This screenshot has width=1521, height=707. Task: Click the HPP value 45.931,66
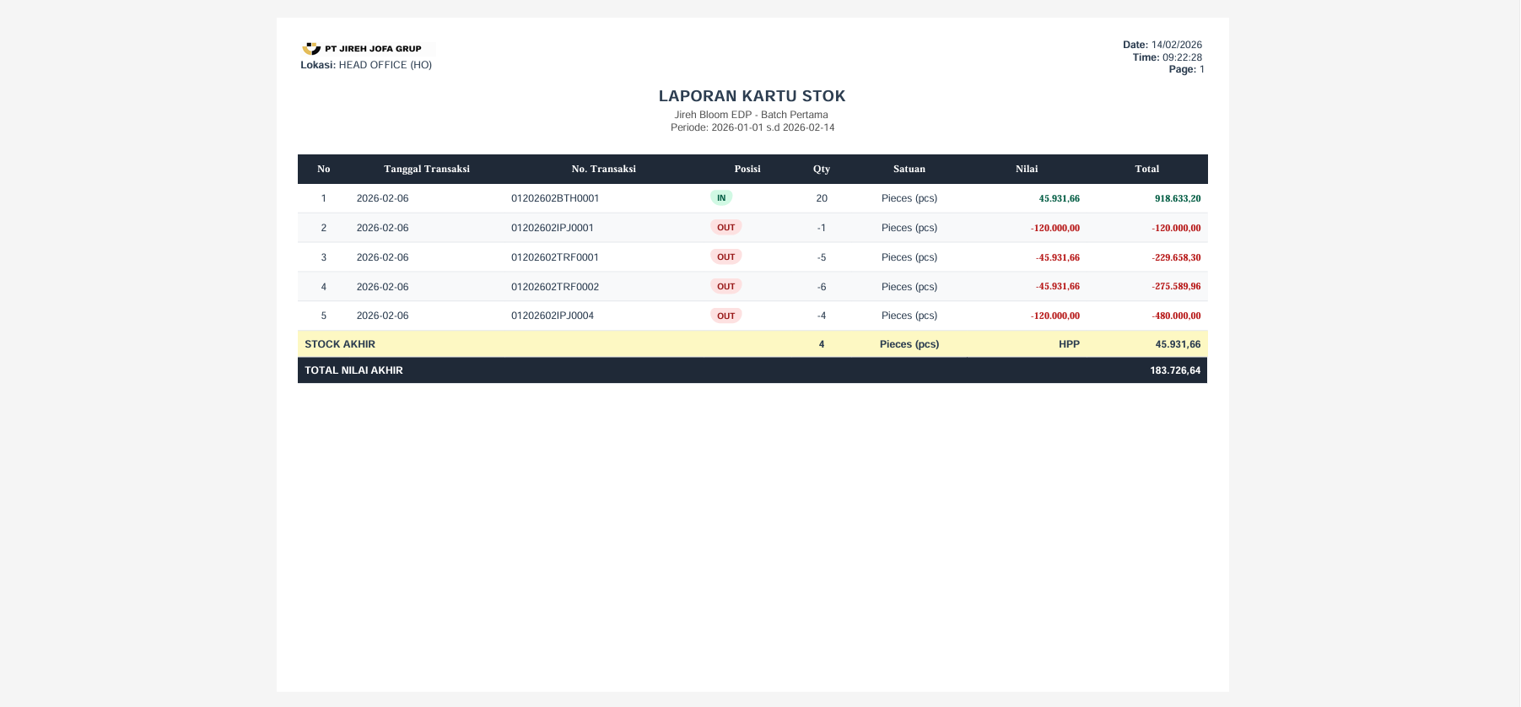(1177, 344)
